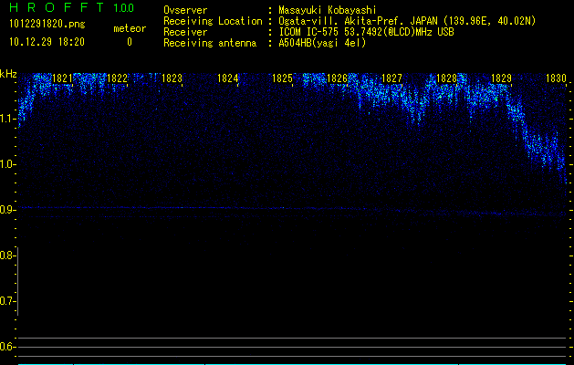Click the 1830 time marker
Screen dimensions: 574x365
coord(556,78)
